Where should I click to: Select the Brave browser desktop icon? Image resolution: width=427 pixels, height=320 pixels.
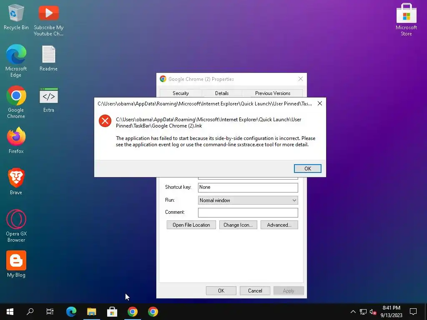pyautogui.click(x=16, y=182)
